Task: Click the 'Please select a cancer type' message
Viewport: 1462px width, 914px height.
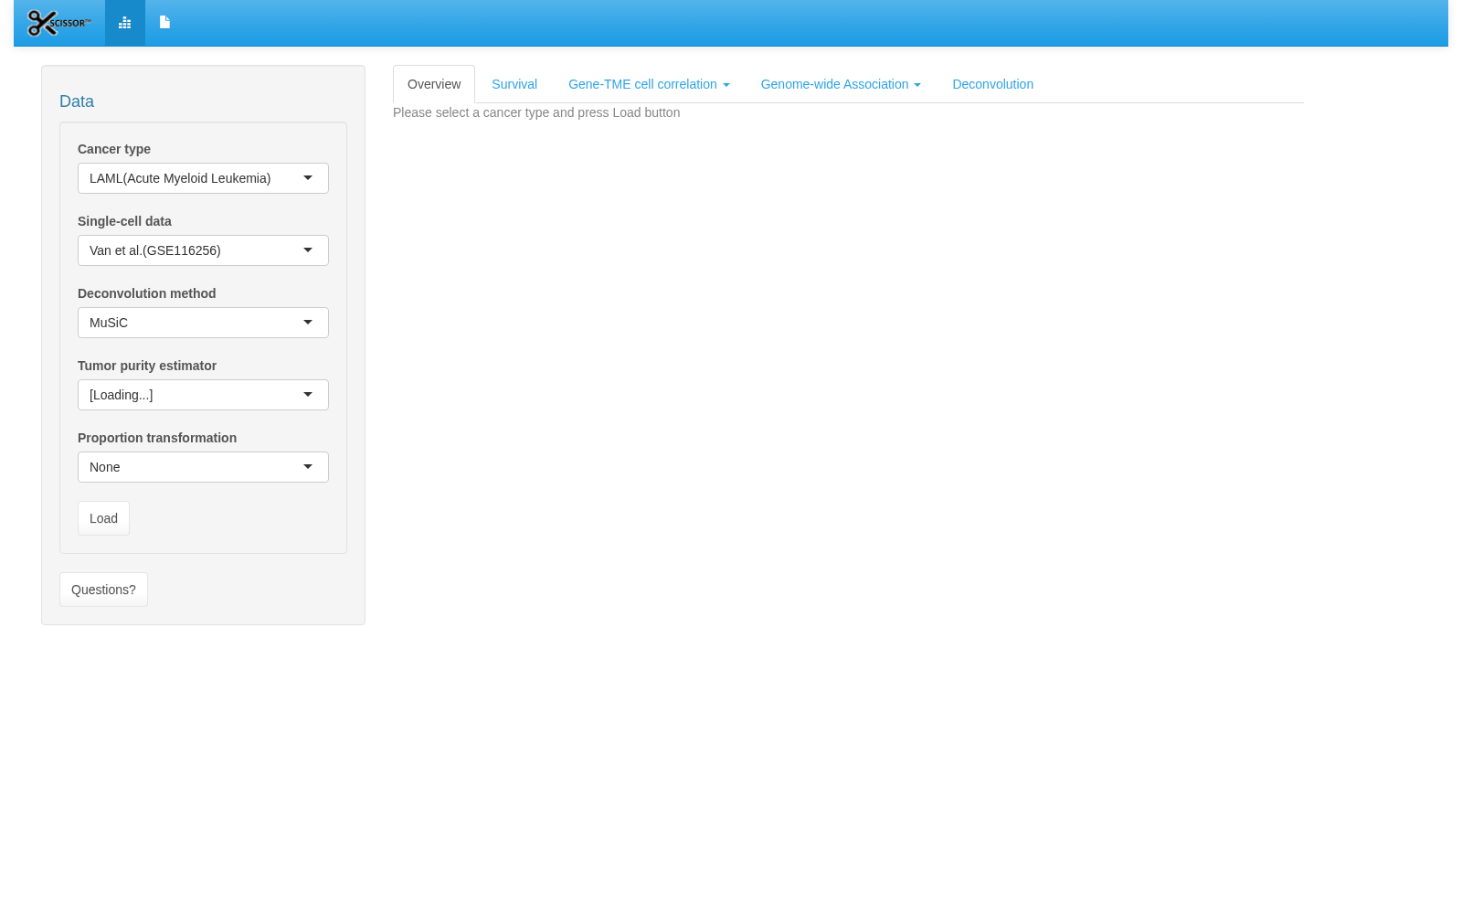Action: (536, 112)
